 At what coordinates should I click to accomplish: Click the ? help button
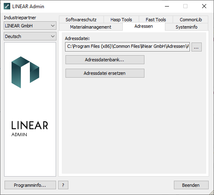pos(63,185)
